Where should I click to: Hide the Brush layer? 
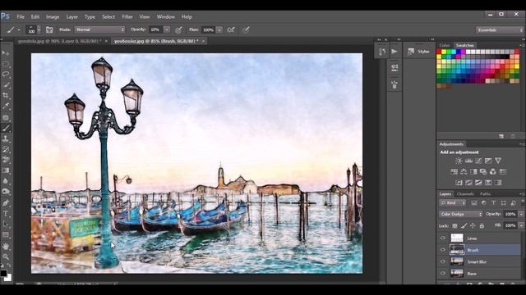[443, 250]
